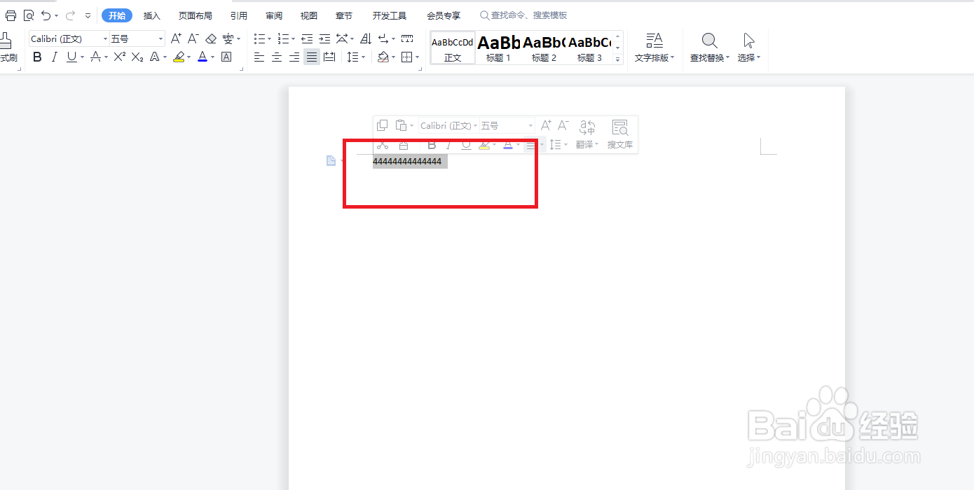
Task: Click the Phonetic Guide 文 icon
Action: (228, 38)
